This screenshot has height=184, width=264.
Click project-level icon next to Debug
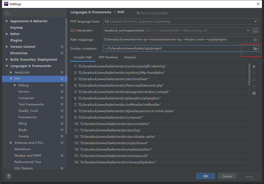[62, 85]
